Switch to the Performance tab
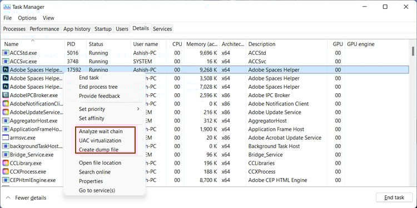This screenshot has height=208, width=417. click(x=44, y=29)
